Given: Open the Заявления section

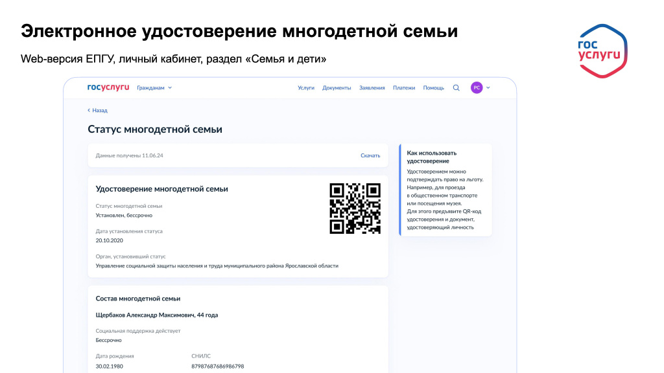Looking at the screenshot, I should pyautogui.click(x=371, y=87).
